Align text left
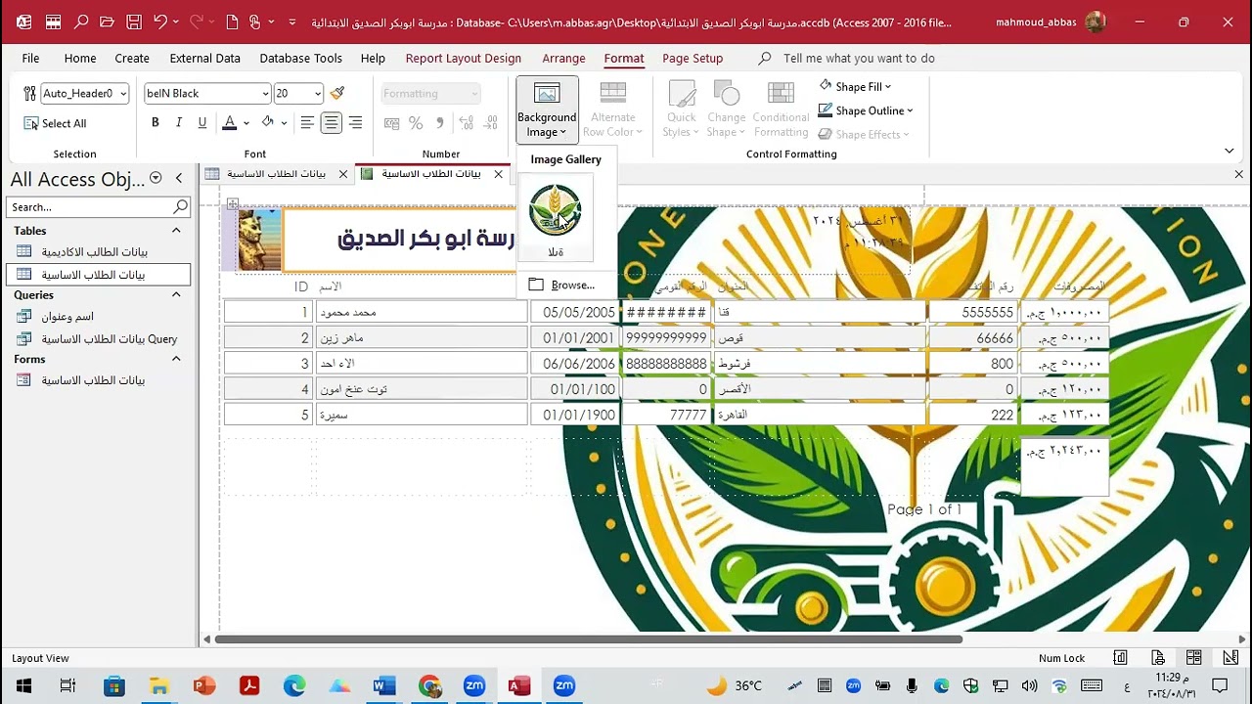This screenshot has height=704, width=1252. (x=307, y=122)
